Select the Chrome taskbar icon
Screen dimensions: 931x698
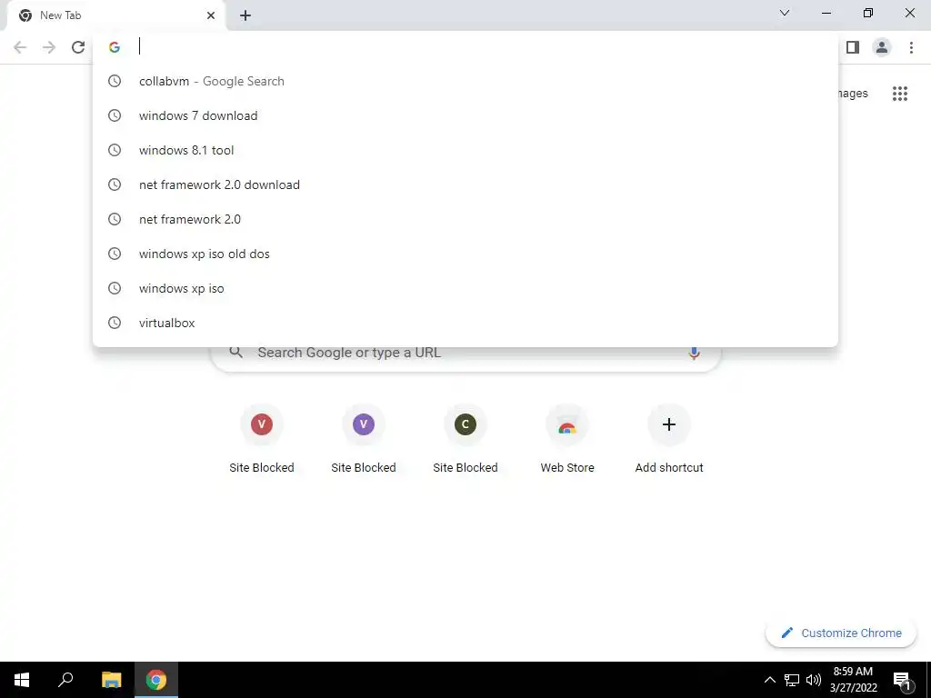pyautogui.click(x=156, y=680)
